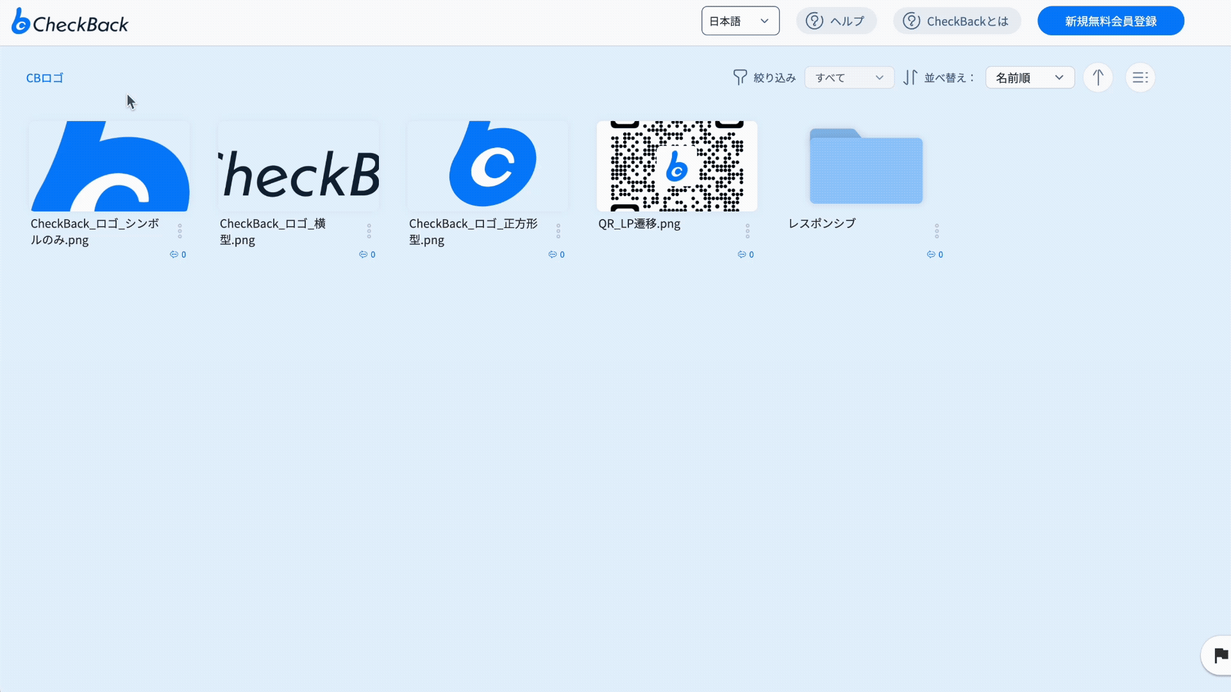Open the CheckBackとは info button

coord(957,21)
